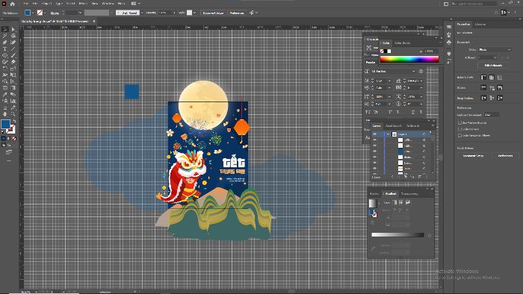Select the Free Transform tool
This screenshot has height=294, width=523.
click(13, 75)
